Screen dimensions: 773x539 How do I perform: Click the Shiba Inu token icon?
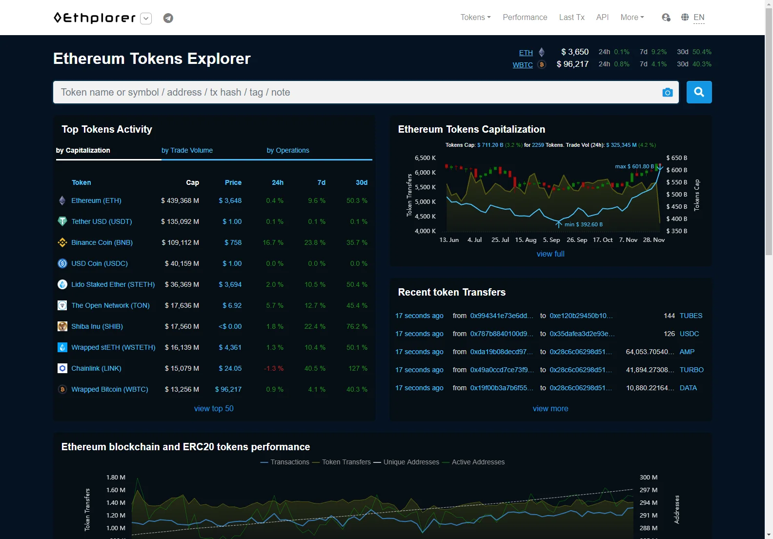[62, 326]
